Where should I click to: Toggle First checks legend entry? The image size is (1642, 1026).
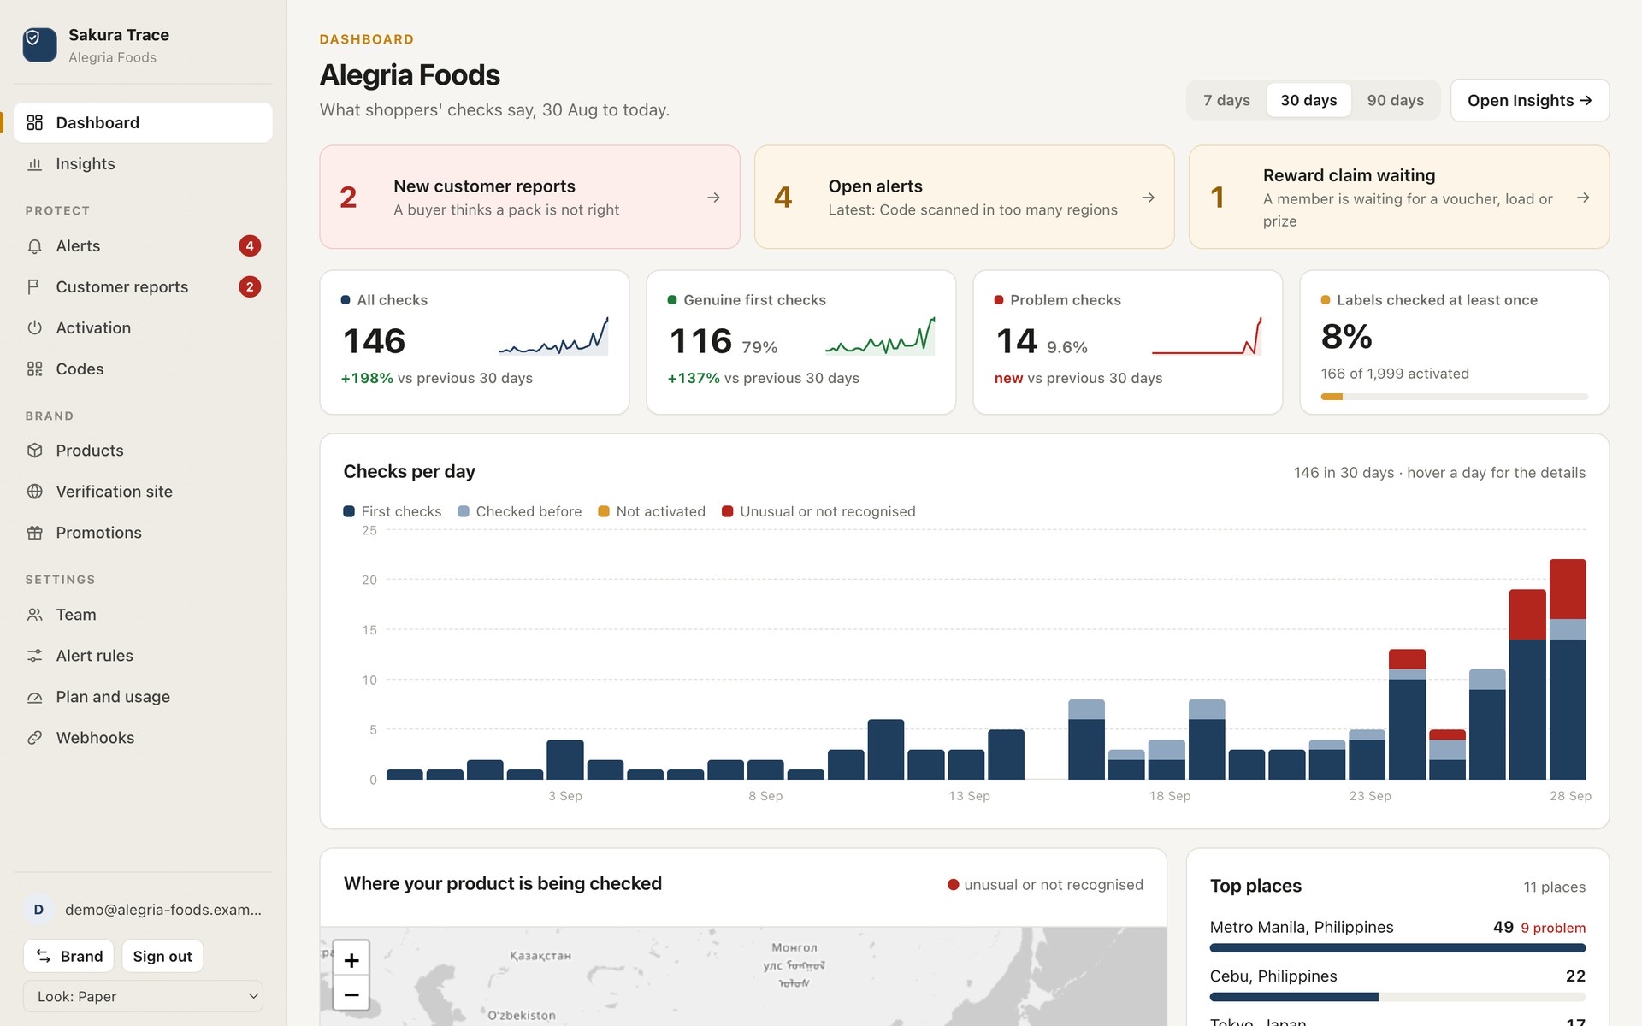click(x=393, y=511)
